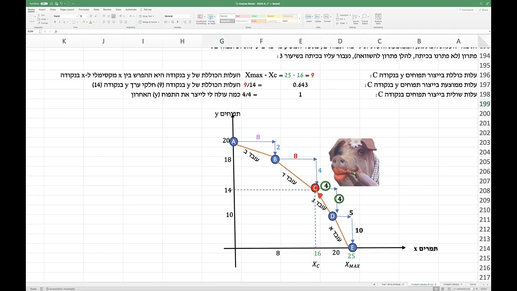Click the Home icon in title bar
This screenshot has width=517, height=291.
point(52,4)
